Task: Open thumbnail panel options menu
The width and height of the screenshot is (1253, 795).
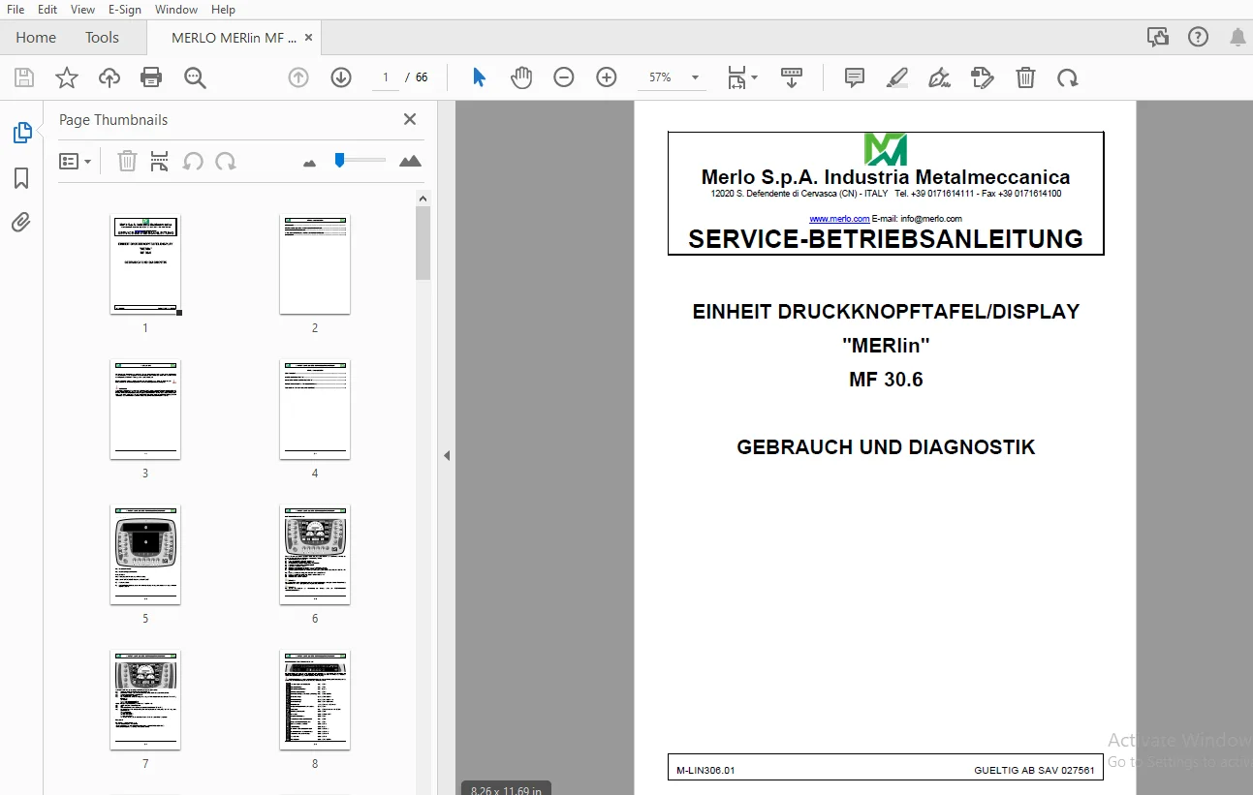Action: pos(75,162)
